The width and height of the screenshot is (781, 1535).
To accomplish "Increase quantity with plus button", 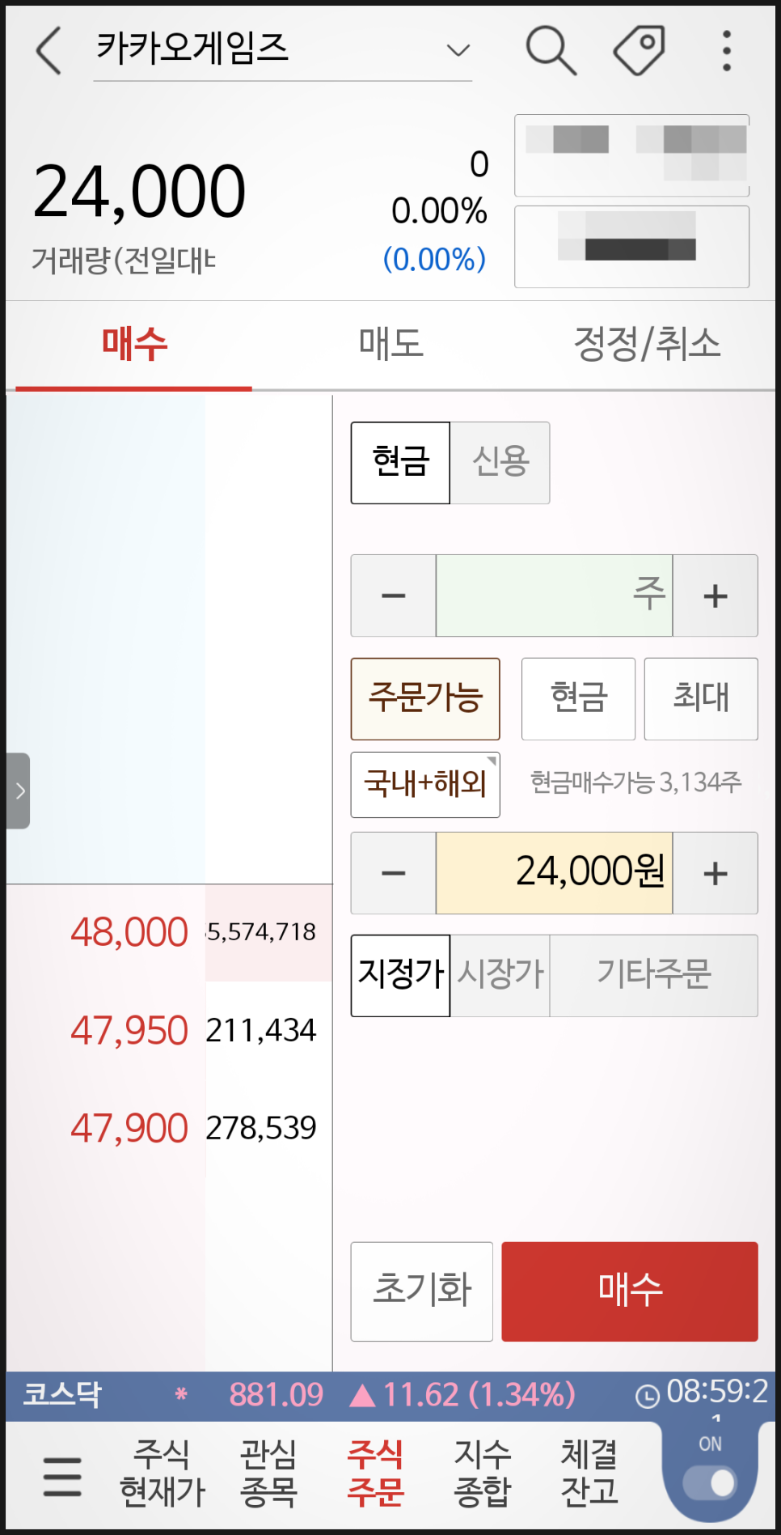I will click(x=715, y=596).
